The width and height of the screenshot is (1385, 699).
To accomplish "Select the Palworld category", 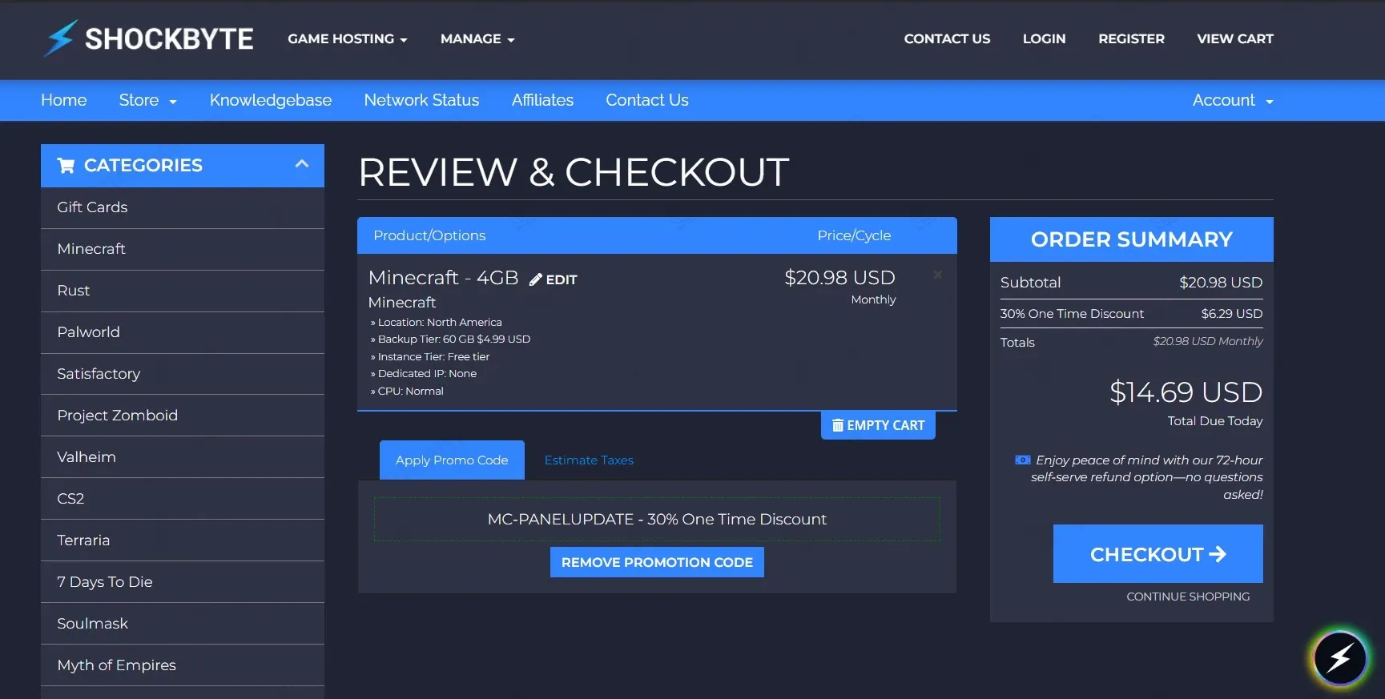I will click(88, 332).
